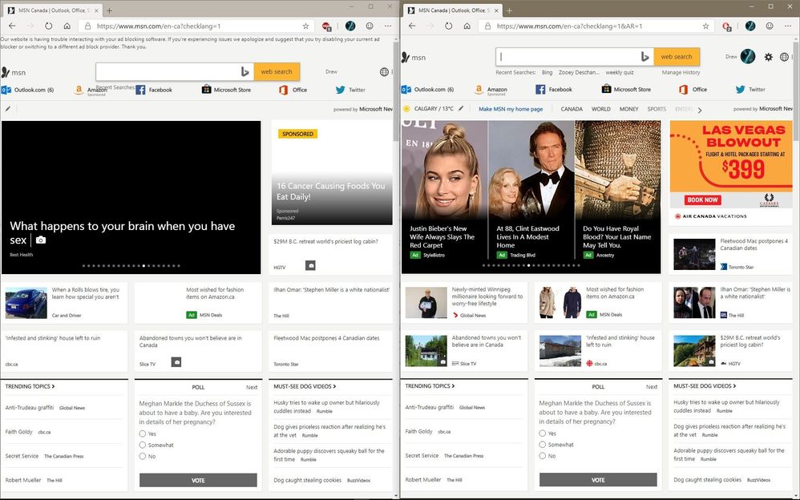This screenshot has width=800, height=500.
Task: Select the WORLD news category in the right window
Action: (x=601, y=109)
